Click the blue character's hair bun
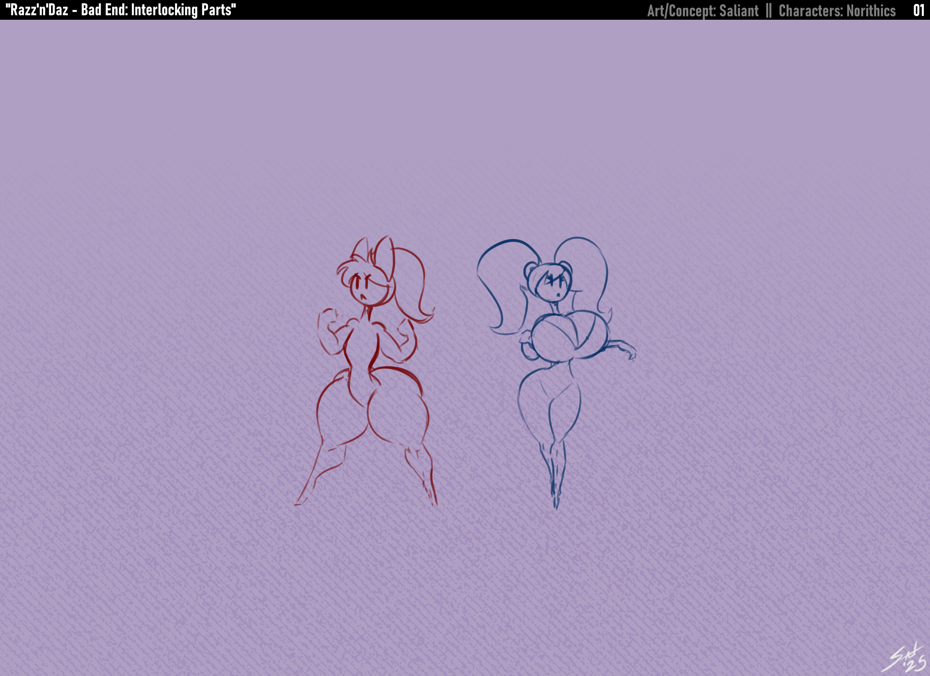 (x=530, y=270)
